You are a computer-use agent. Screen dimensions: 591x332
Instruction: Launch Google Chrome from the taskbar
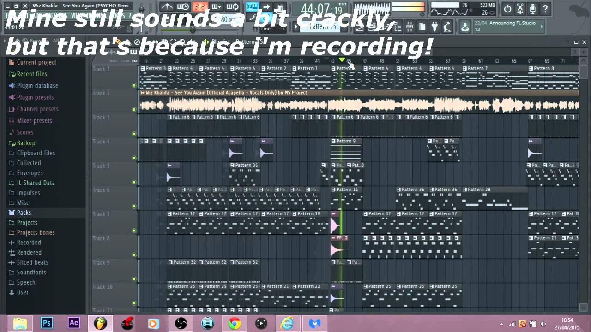click(x=234, y=323)
